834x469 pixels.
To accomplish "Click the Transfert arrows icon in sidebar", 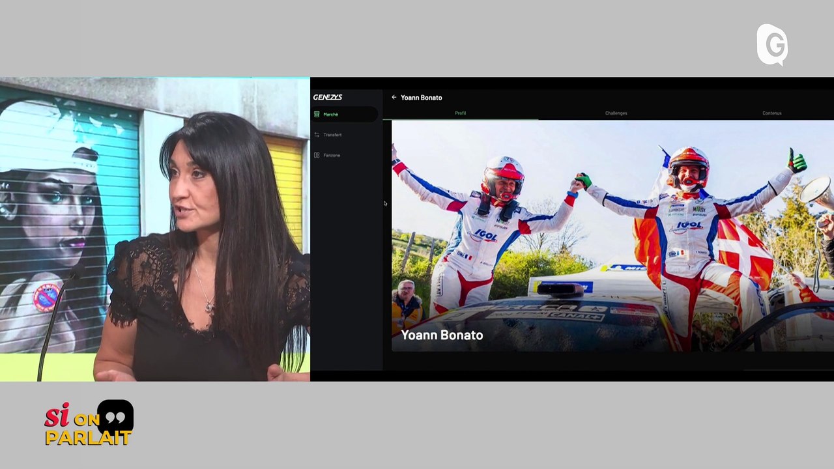I will click(317, 135).
